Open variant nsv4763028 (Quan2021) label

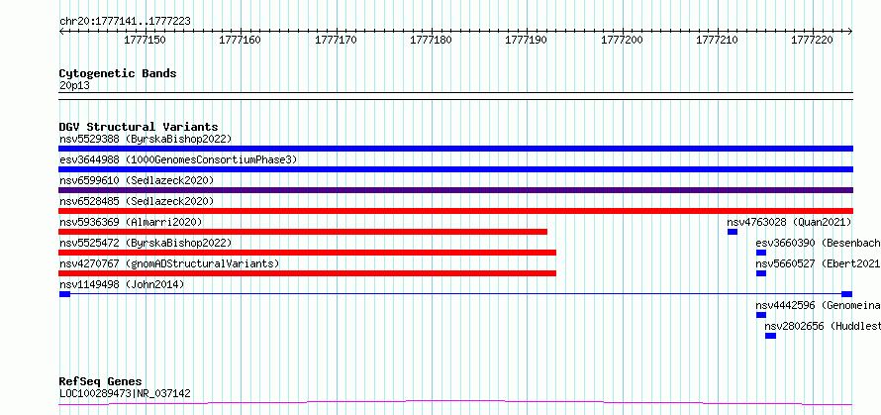tap(789, 222)
